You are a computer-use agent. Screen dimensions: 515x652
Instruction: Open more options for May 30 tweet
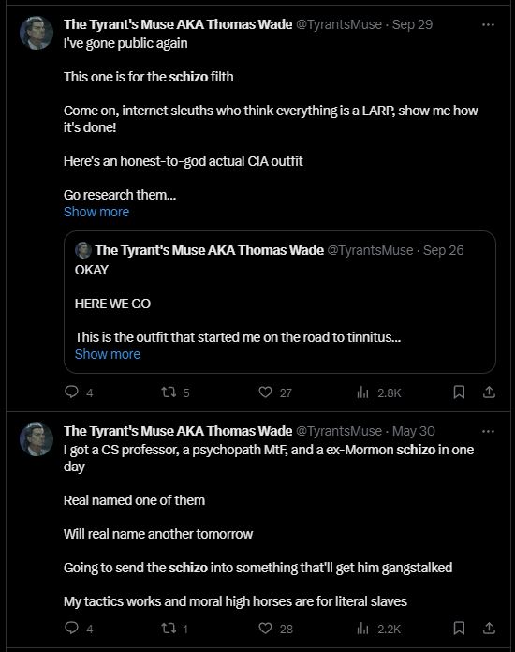pyautogui.click(x=488, y=431)
